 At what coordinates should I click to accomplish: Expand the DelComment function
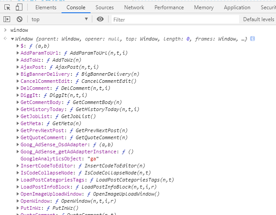pos(18,88)
